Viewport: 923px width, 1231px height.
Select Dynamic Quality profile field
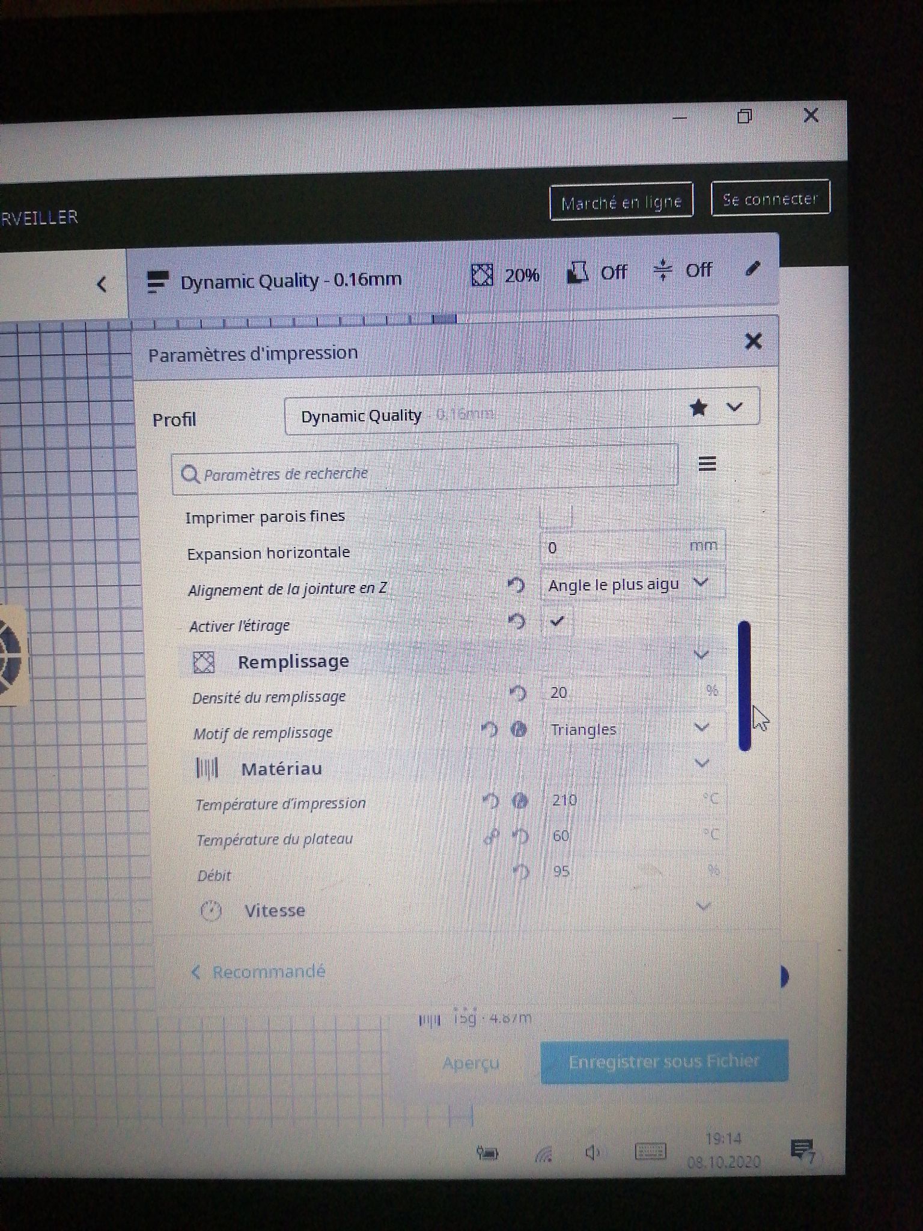click(x=522, y=412)
